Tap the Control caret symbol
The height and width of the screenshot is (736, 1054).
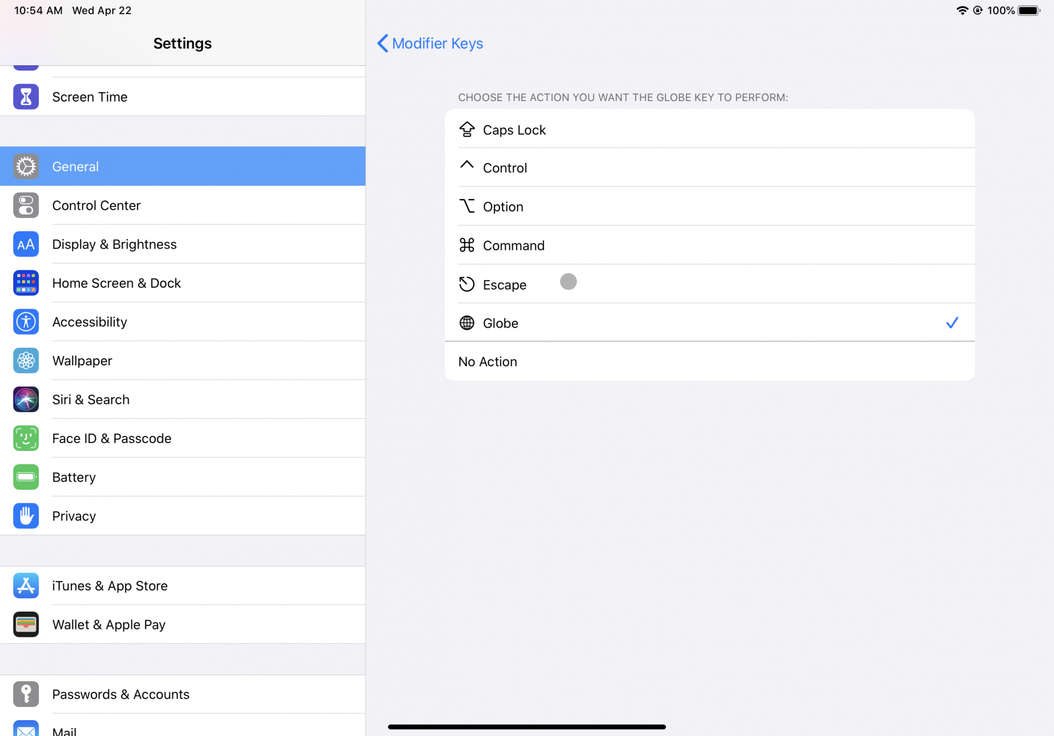(x=467, y=164)
